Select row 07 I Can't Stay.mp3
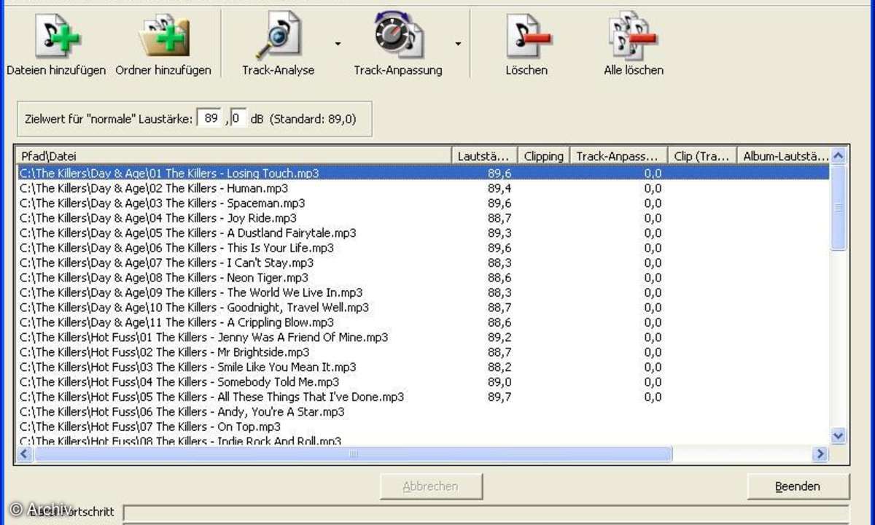This screenshot has height=525, width=875. pyautogui.click(x=422, y=263)
